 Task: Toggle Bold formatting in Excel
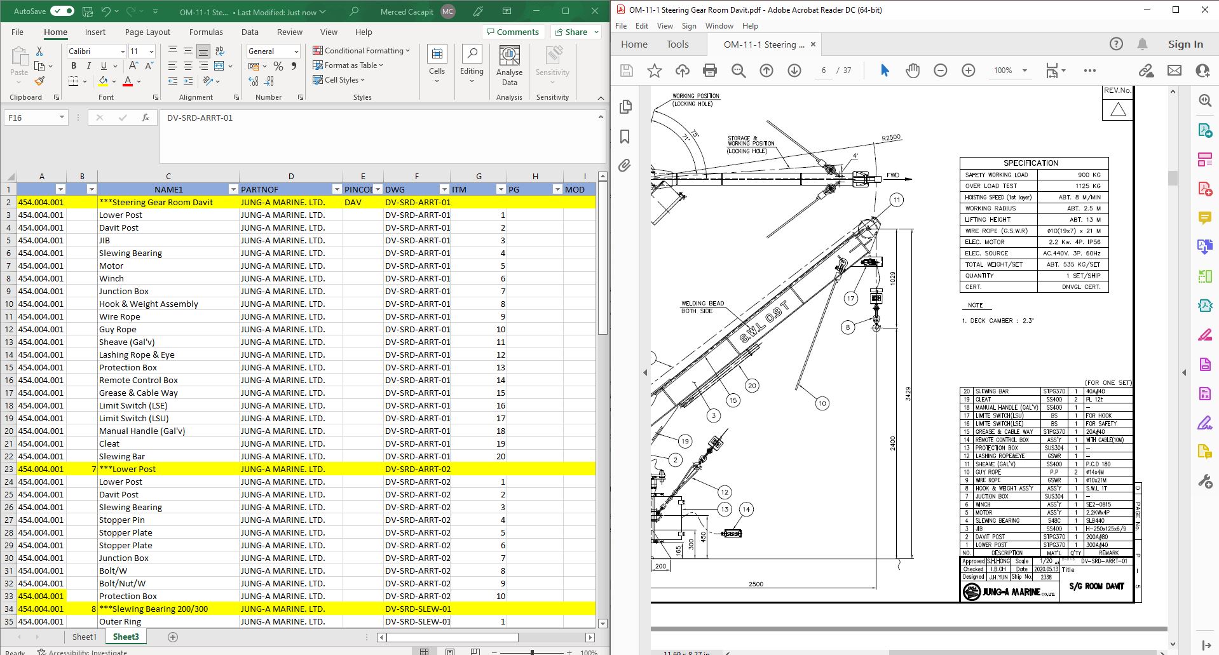pyautogui.click(x=74, y=65)
